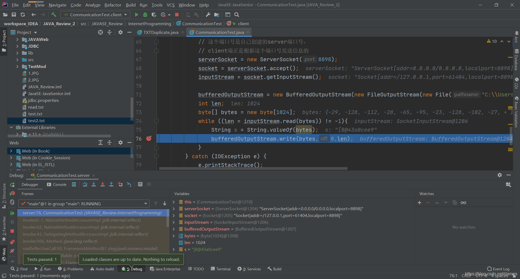Viewport: 520px width, 279px height.
Task: Collapse the External Libraries node
Action: [x=11, y=127]
